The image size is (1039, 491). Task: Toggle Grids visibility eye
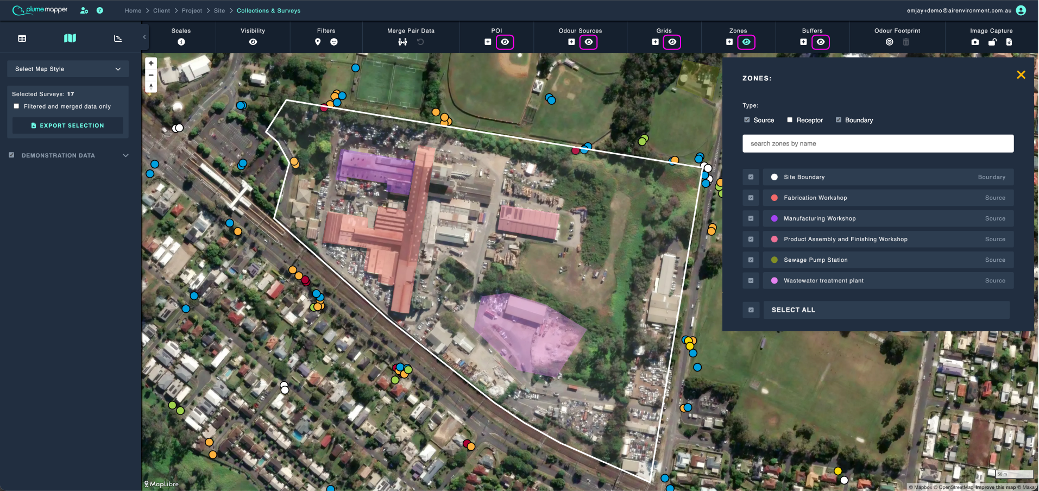pyautogui.click(x=672, y=42)
